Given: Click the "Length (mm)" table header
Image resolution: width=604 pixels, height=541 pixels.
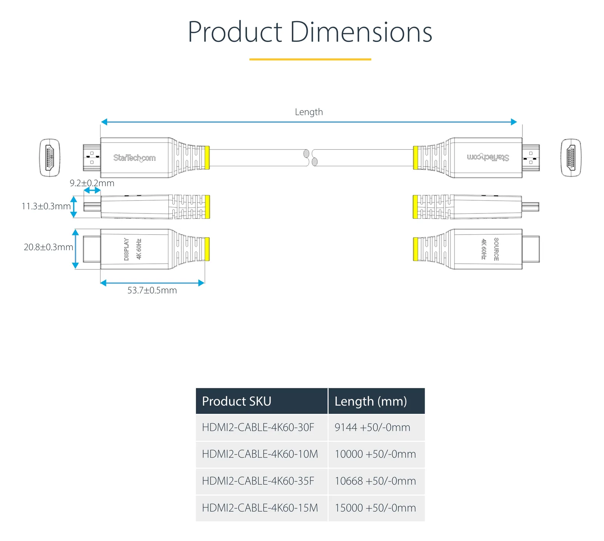Looking at the screenshot, I should click(x=377, y=401).
